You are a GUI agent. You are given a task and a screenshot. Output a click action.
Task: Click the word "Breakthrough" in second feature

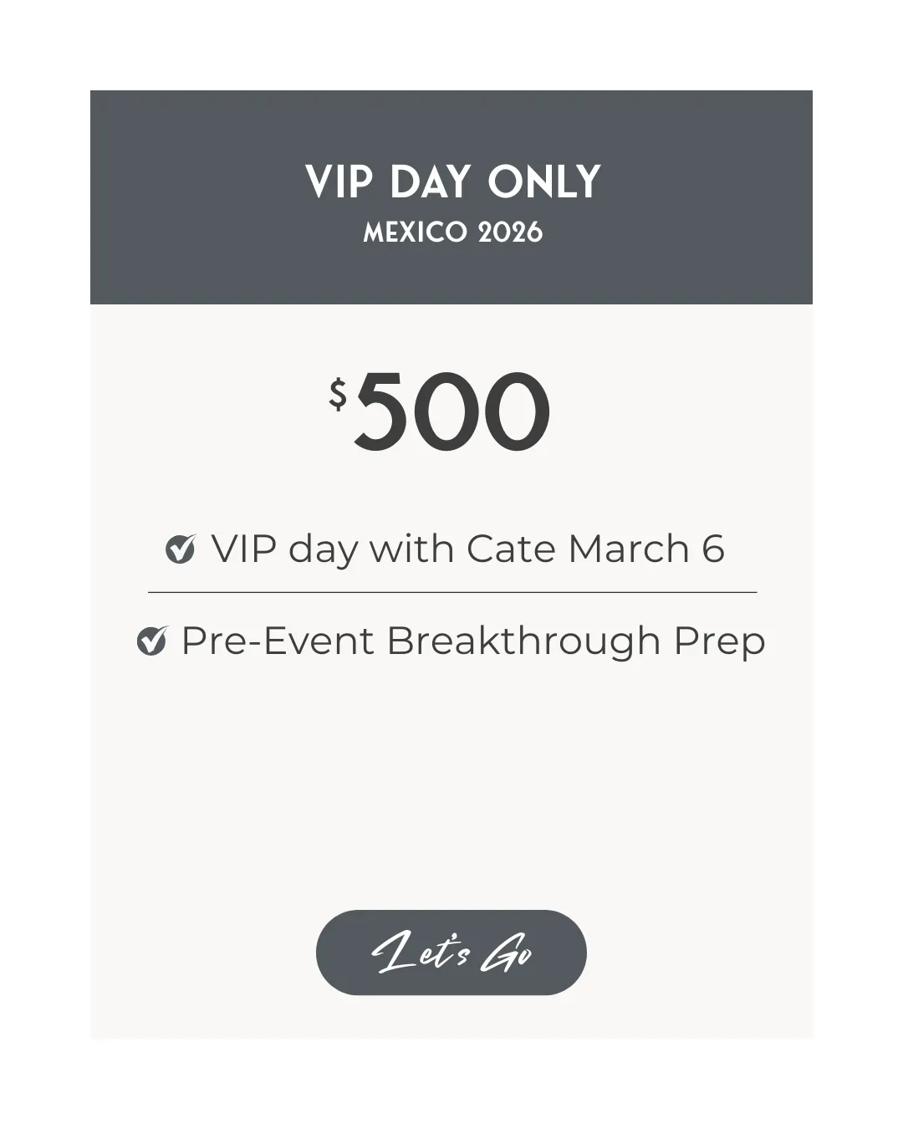523,641
